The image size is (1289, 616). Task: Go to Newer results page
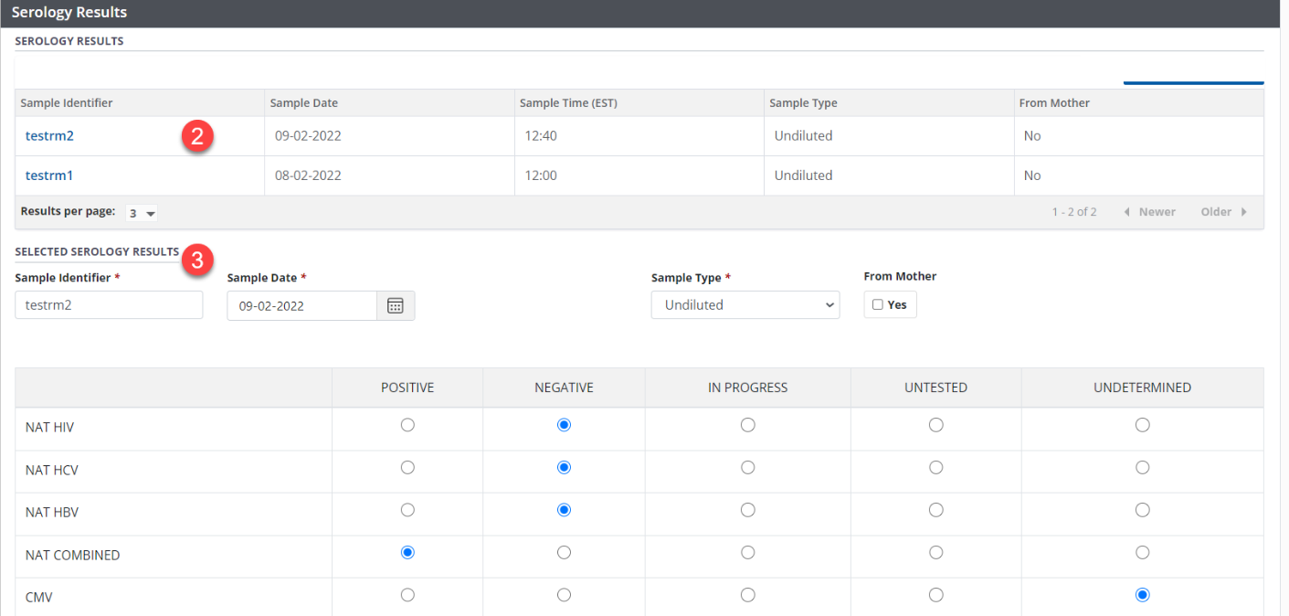coord(1149,212)
